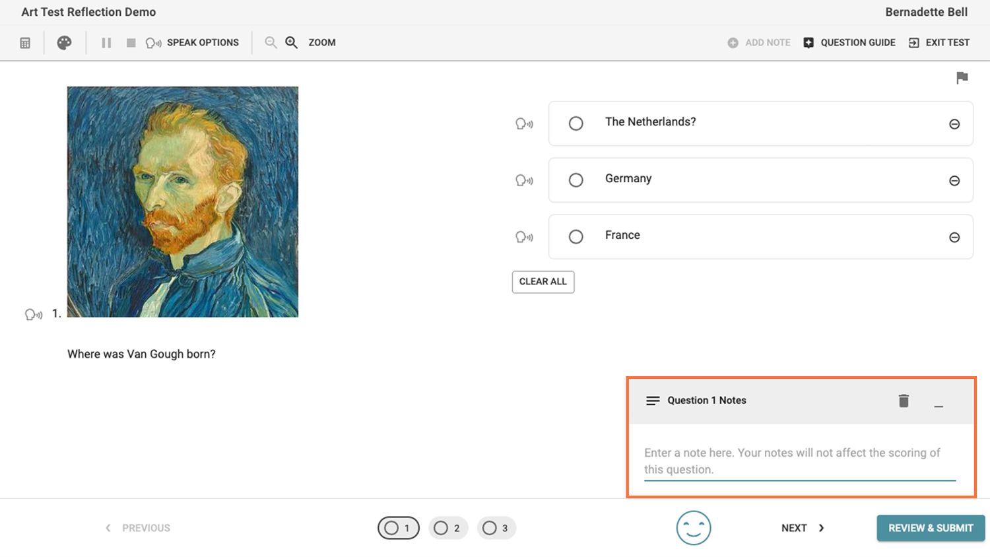Open the color palette theme options
This screenshot has width=990, height=557.
tap(64, 43)
